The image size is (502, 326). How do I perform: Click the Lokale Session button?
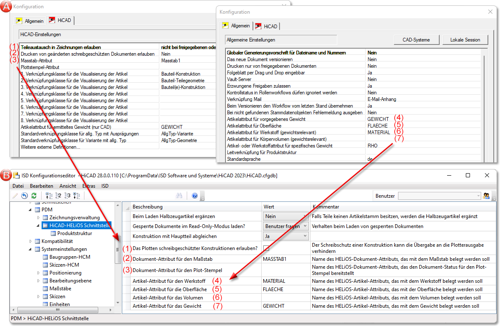coord(465,40)
